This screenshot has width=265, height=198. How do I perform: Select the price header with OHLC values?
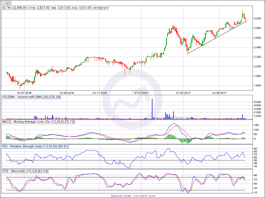click(55, 8)
